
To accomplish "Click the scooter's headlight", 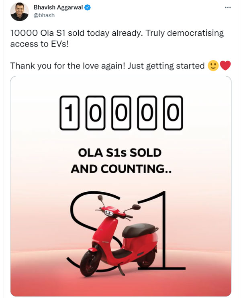I will (108, 213).
